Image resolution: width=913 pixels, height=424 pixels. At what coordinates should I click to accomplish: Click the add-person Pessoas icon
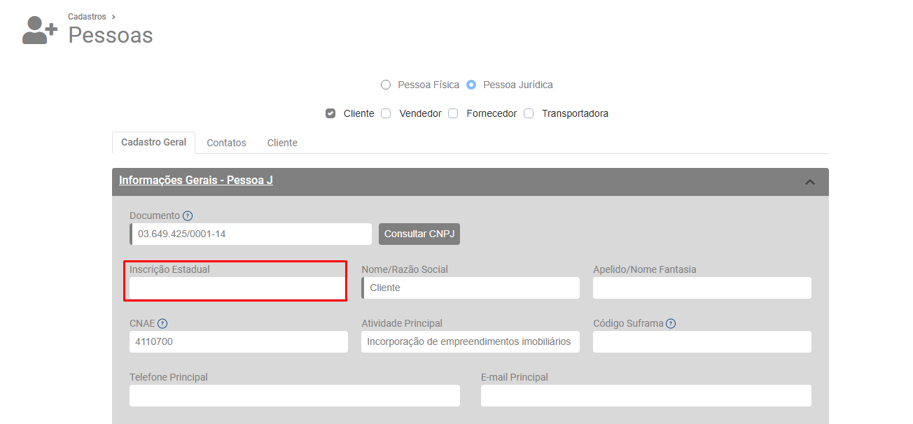[39, 30]
